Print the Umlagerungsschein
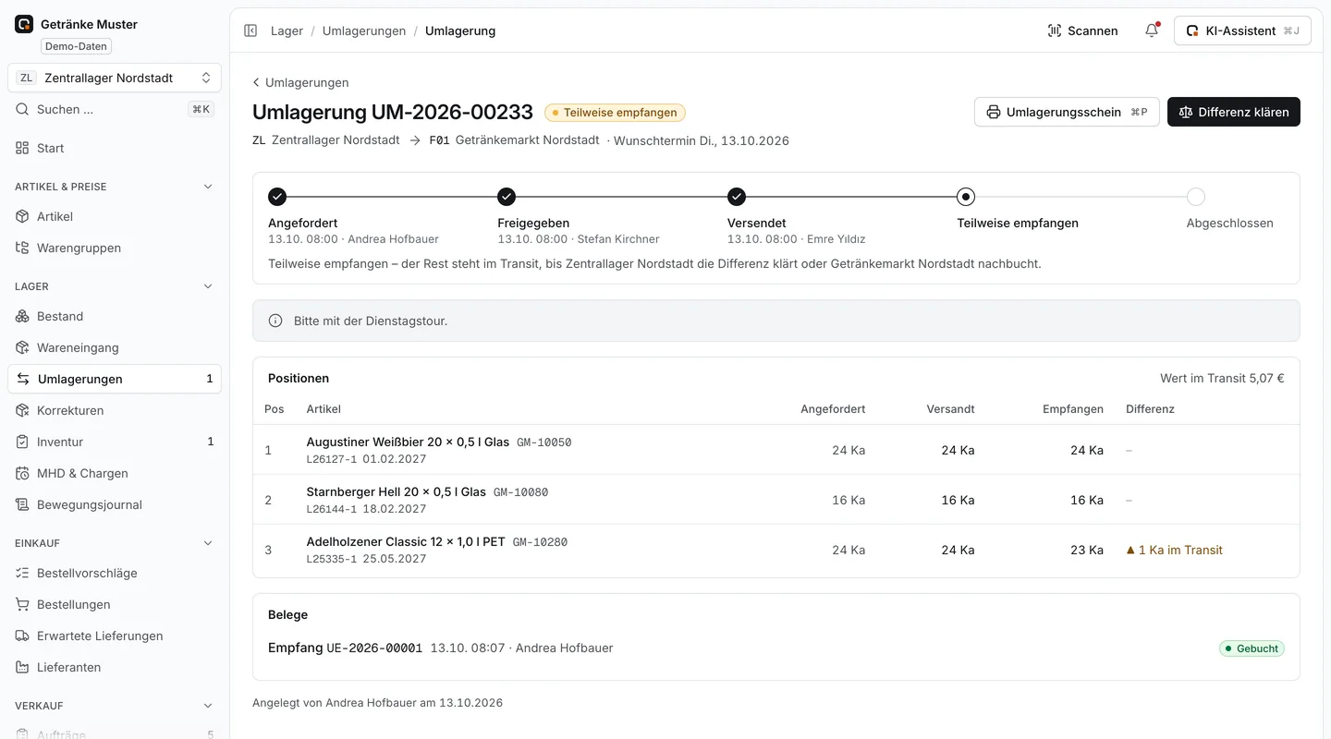 1067,112
